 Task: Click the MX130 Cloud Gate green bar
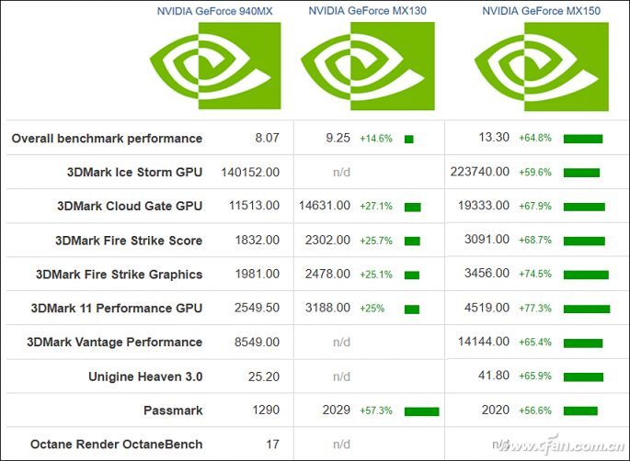coord(412,207)
